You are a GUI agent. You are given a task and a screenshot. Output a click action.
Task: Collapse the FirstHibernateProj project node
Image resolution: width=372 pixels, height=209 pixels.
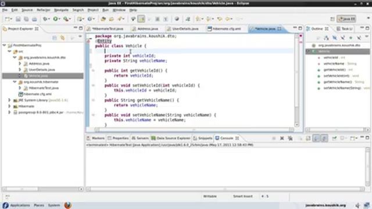click(4, 45)
